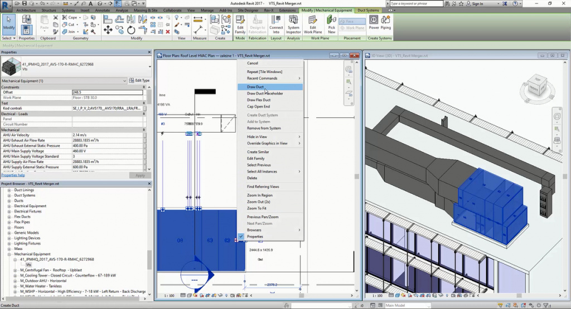The width and height of the screenshot is (571, 309).
Task: Choose Draw Duct from context menu
Action: click(255, 87)
